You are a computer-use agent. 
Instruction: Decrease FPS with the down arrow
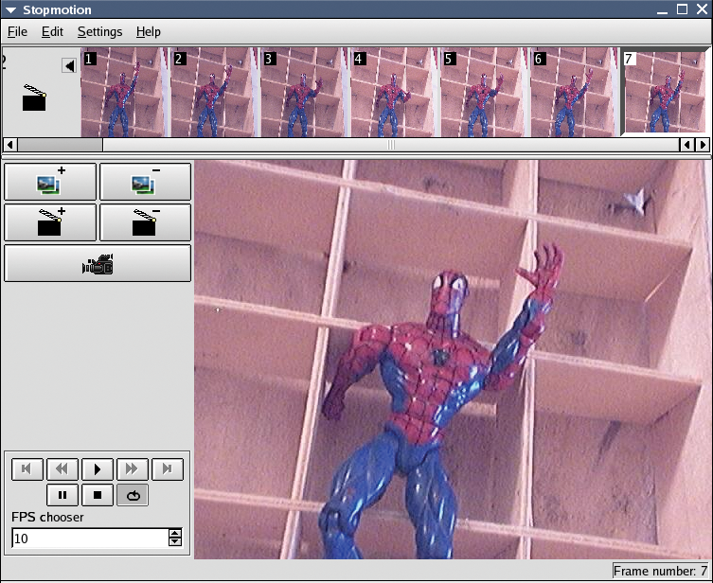tap(175, 542)
